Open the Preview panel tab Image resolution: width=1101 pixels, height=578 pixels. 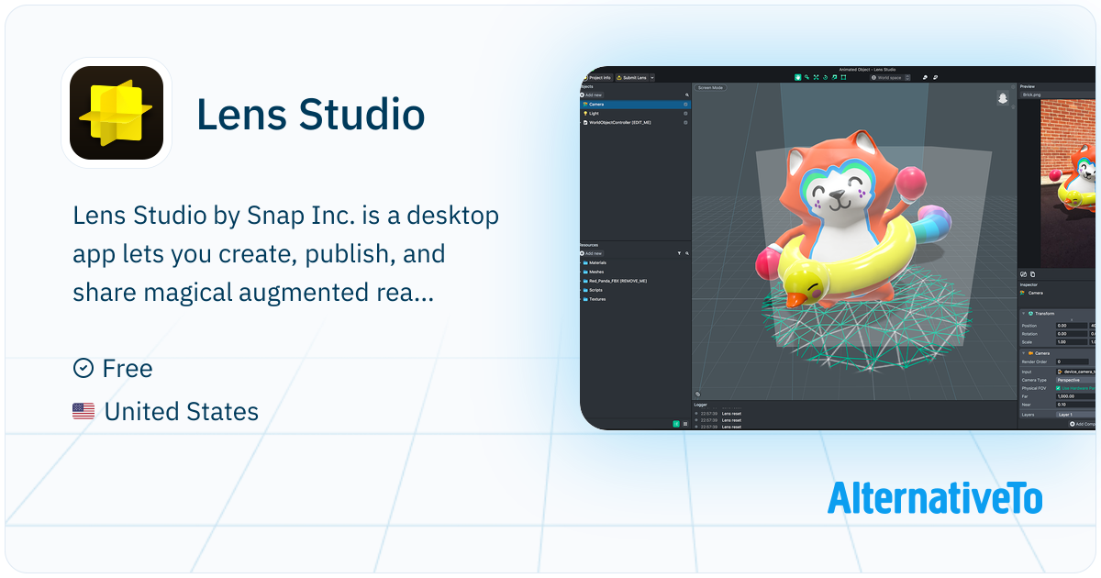(x=1028, y=86)
